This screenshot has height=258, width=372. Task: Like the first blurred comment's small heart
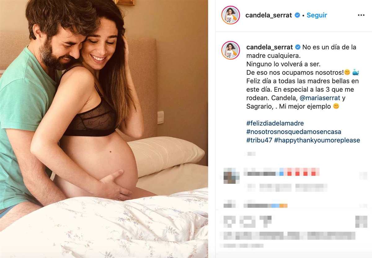[x=363, y=176]
